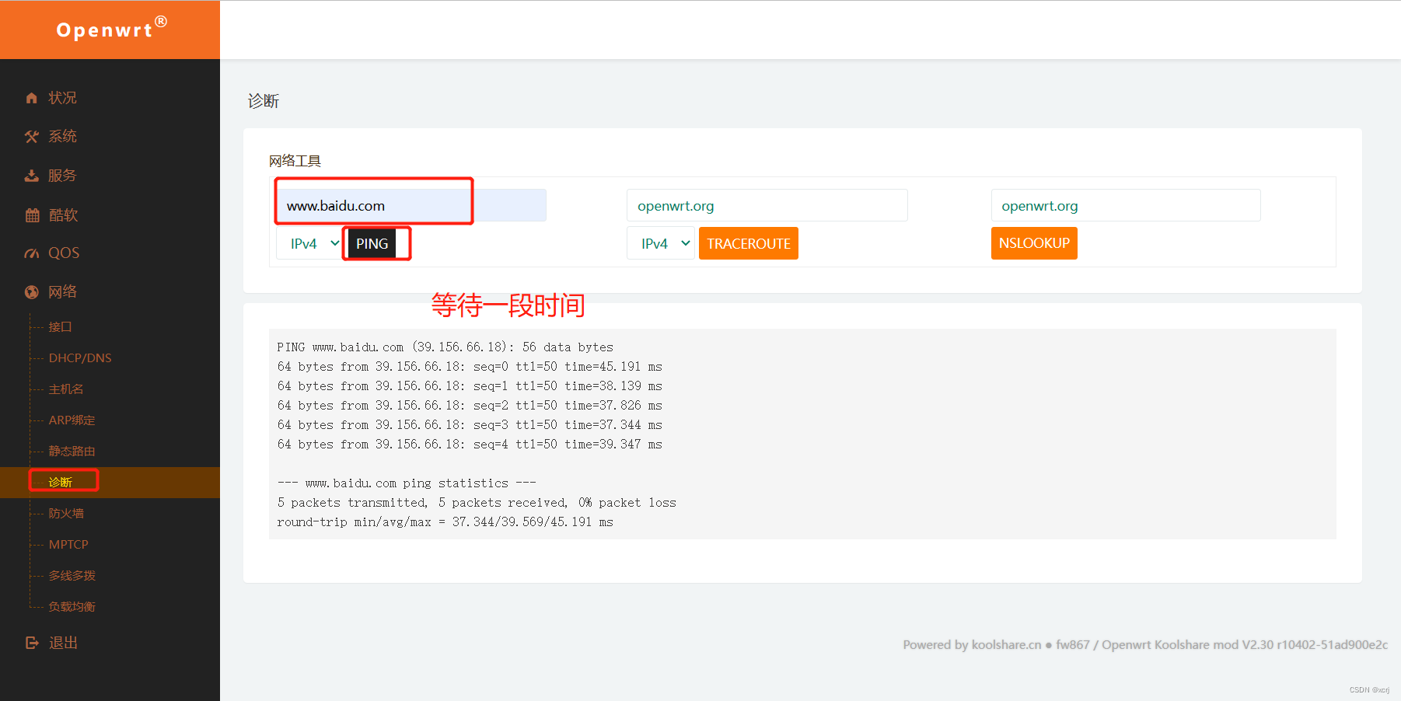Screen dimensions: 1401x701
Task: Open 静态路由 static routes page
Action: click(x=72, y=452)
